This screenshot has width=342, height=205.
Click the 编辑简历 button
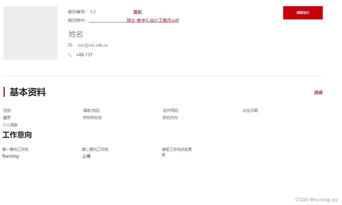(303, 13)
